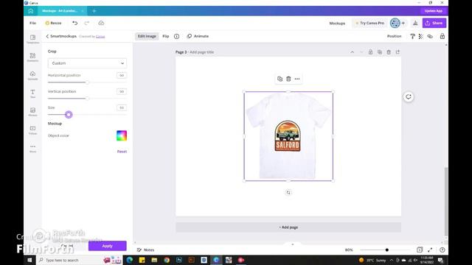Viewport: 472px width, 265px height.
Task: Click Try Canva Pro
Action: [x=369, y=23]
